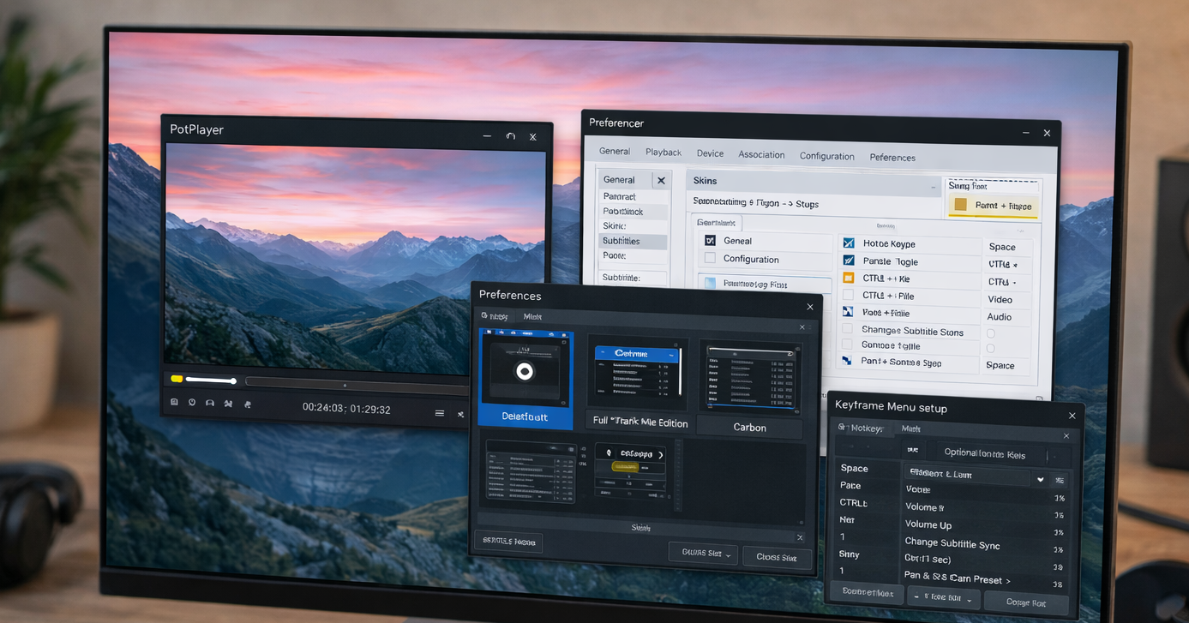Uncheck the Geneal checkbox
This screenshot has width=1189, height=623.
pos(710,241)
